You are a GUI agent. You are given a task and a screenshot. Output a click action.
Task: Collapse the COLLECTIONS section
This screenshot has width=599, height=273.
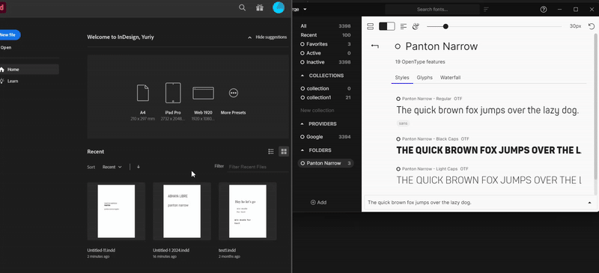(x=302, y=76)
